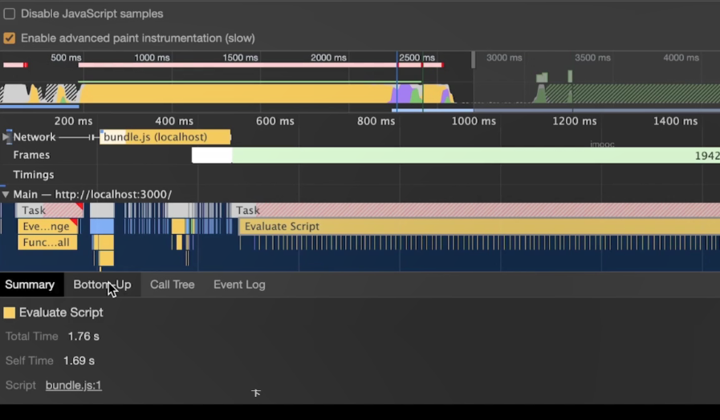Select the Event Log tab
This screenshot has height=420, width=720.
pyautogui.click(x=239, y=285)
